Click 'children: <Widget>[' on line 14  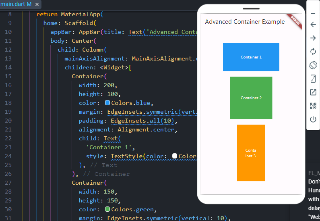(x=98, y=67)
